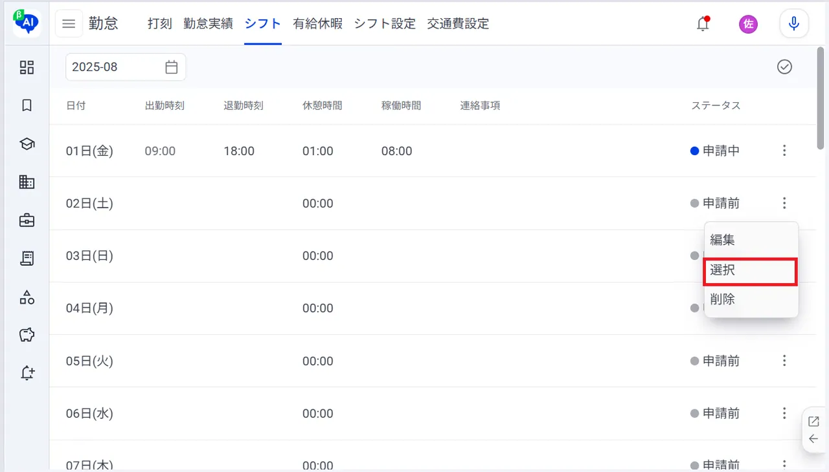Open the bookmark icon in sidebar

pyautogui.click(x=27, y=105)
